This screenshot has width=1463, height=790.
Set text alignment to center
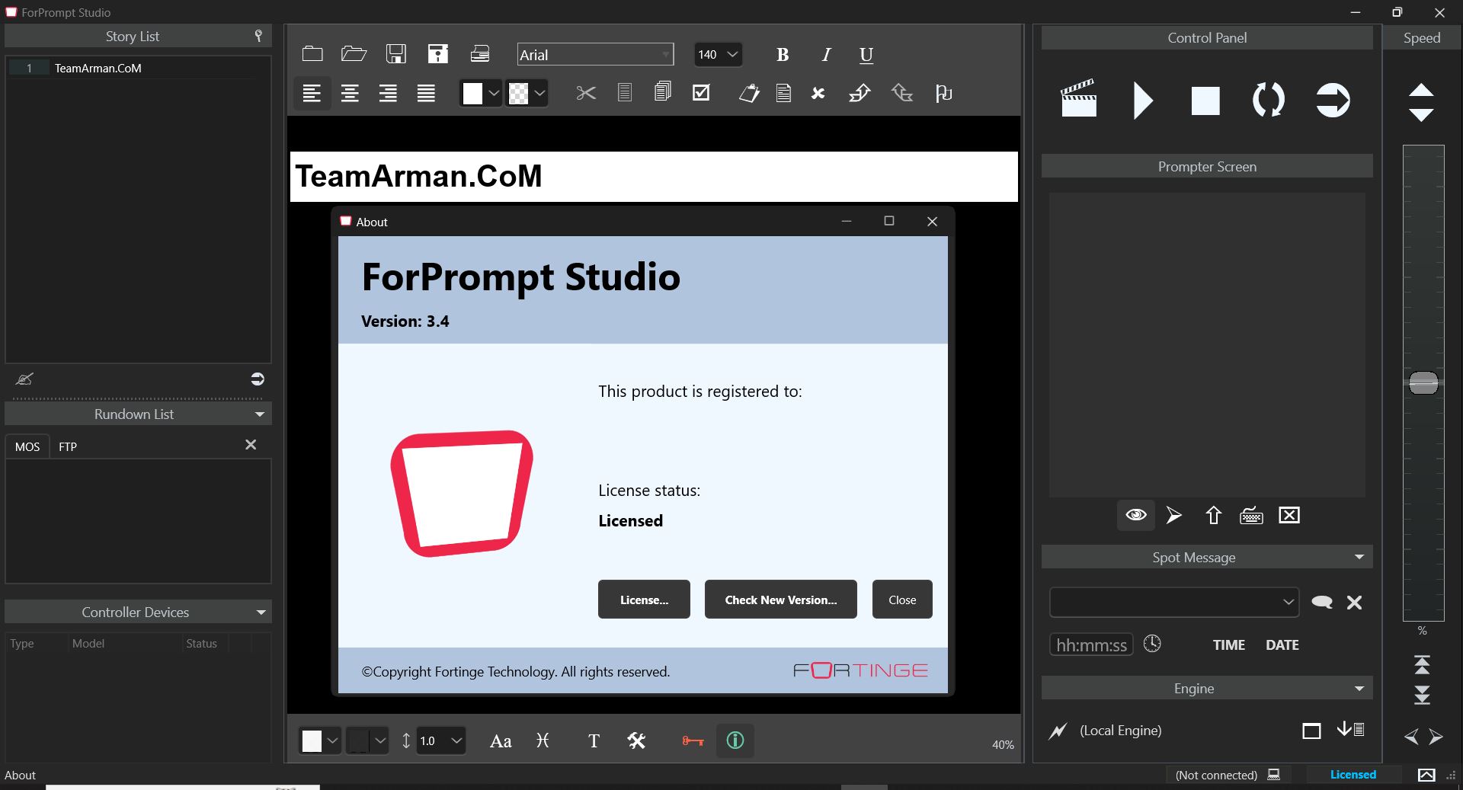tap(350, 94)
